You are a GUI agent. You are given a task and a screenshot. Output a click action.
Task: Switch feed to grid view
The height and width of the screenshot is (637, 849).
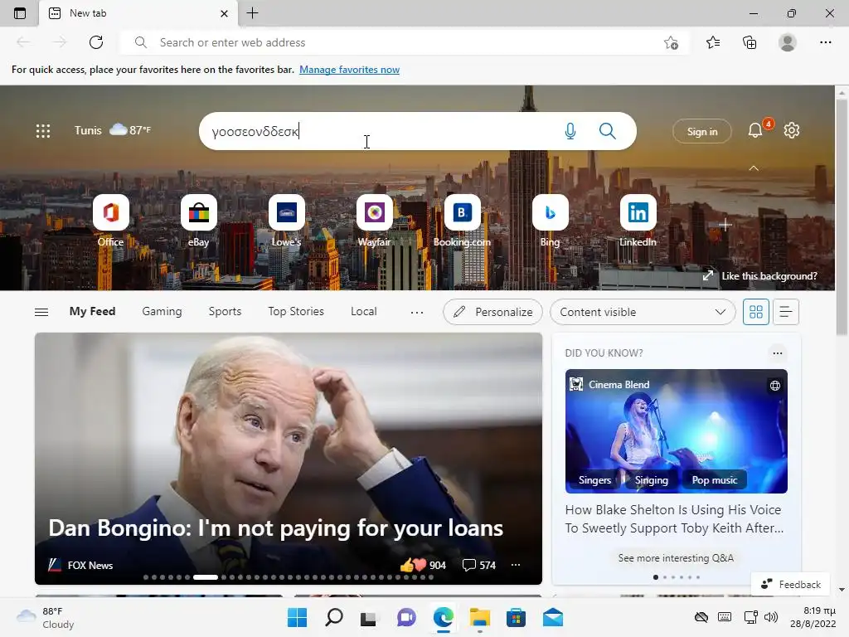(x=756, y=312)
